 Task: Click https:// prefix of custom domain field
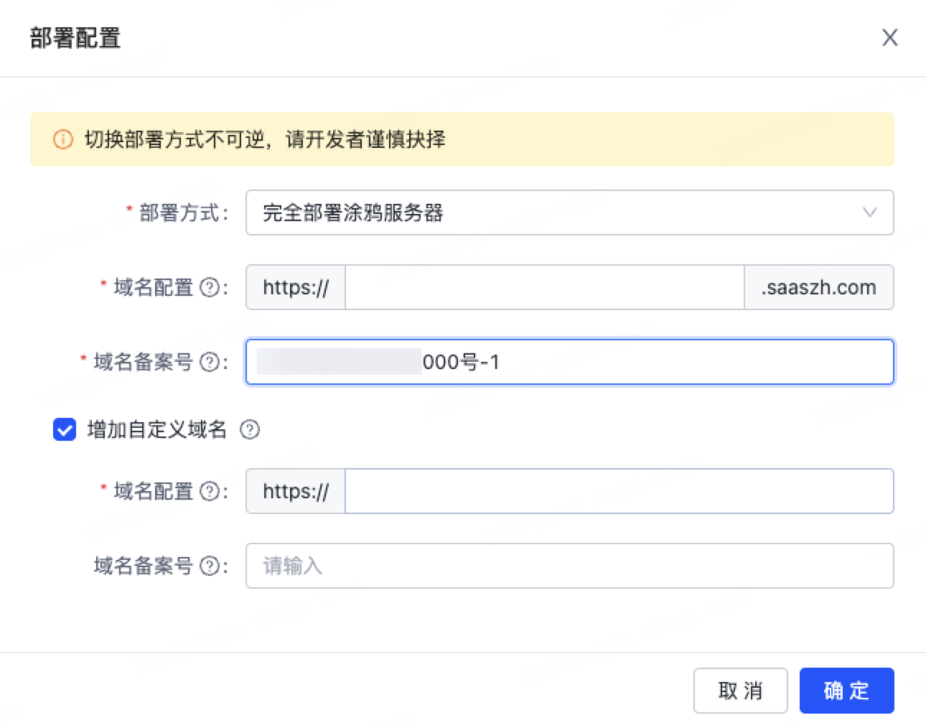click(x=296, y=491)
